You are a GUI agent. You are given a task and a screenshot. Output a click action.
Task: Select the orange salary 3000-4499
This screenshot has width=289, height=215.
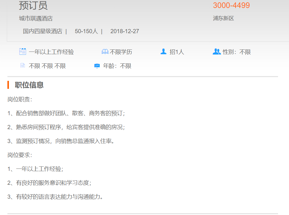click(x=231, y=5)
